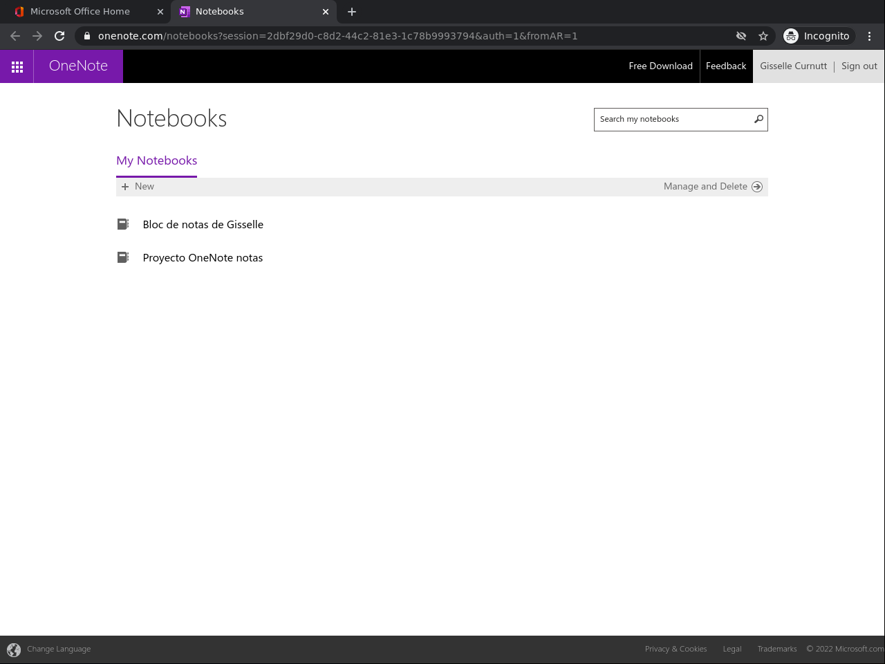Click the OneNote brand logo
The width and height of the screenshot is (885, 664).
pyautogui.click(x=78, y=66)
